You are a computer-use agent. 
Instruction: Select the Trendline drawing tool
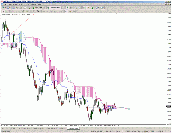(x=19, y=11)
